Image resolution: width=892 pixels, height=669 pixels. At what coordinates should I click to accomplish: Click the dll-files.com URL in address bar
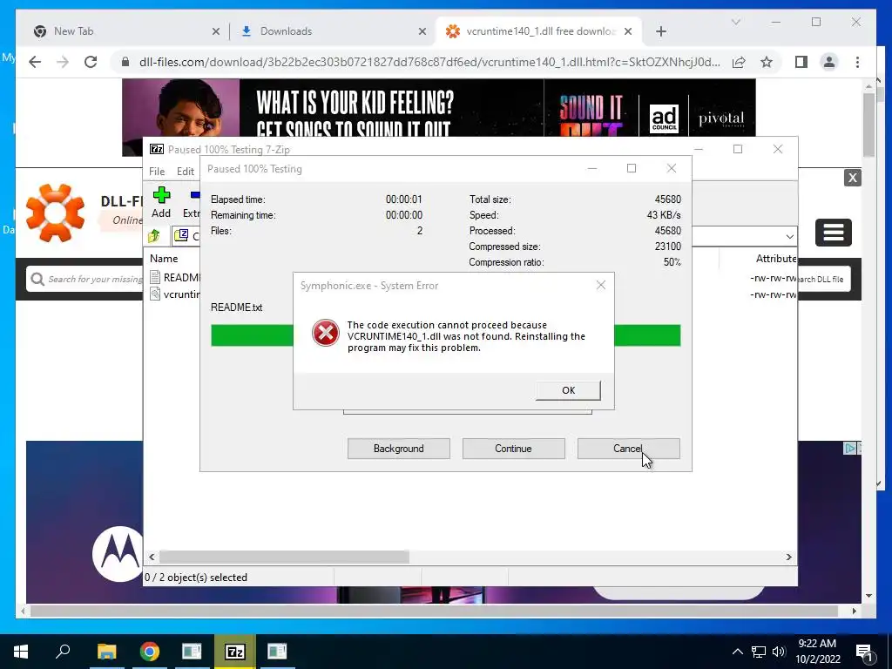(x=429, y=62)
